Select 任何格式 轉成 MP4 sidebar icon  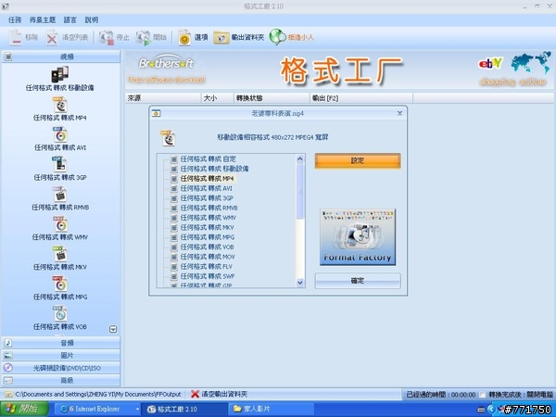[60, 105]
